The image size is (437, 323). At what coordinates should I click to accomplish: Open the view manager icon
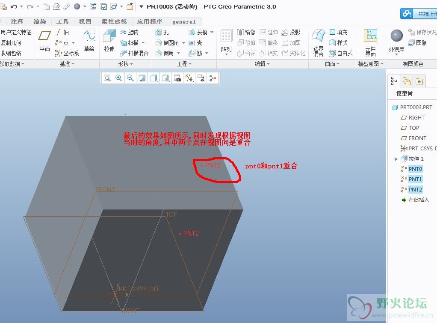click(177, 78)
